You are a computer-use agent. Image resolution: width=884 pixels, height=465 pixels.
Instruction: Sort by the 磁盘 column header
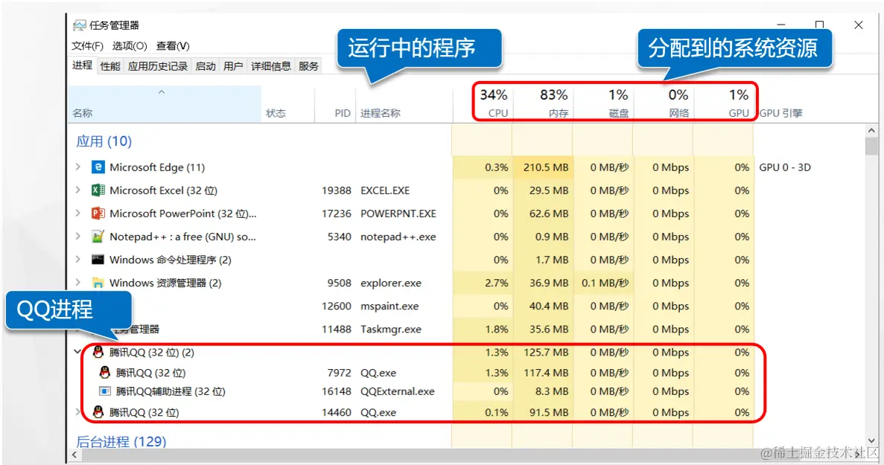click(602, 104)
